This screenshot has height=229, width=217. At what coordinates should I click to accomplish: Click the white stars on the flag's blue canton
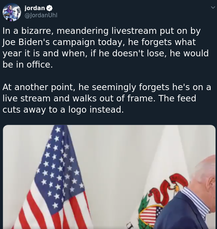(x=59, y=168)
